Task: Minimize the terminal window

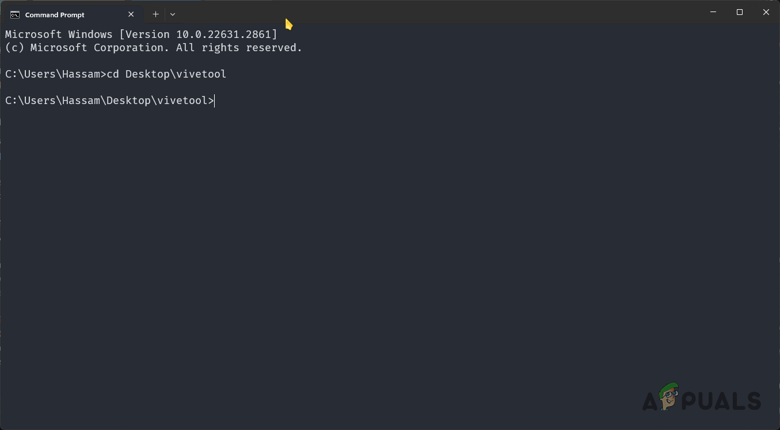Action: [x=713, y=12]
